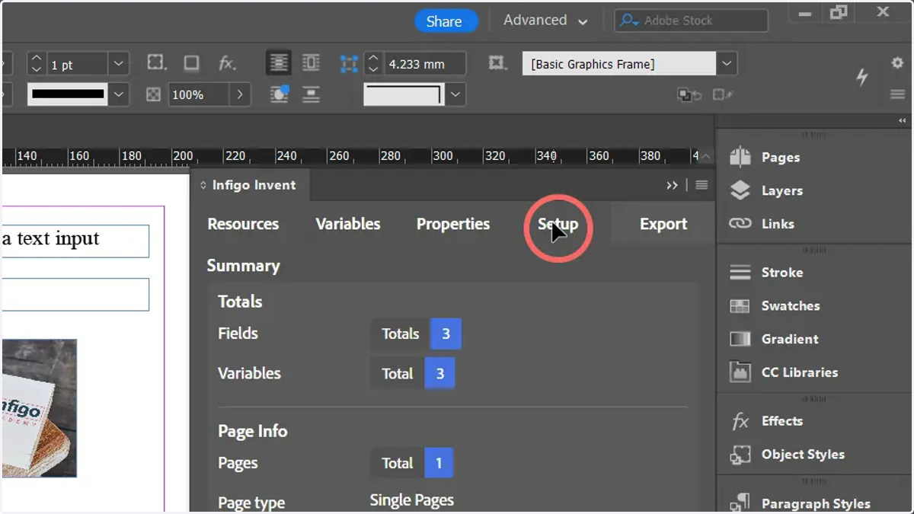Open the Object Styles panel
The height and width of the screenshot is (514, 914).
click(787, 455)
